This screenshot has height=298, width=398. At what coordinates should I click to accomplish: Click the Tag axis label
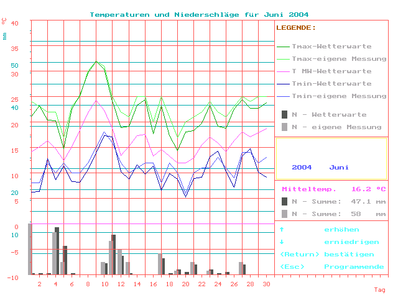click(x=379, y=290)
